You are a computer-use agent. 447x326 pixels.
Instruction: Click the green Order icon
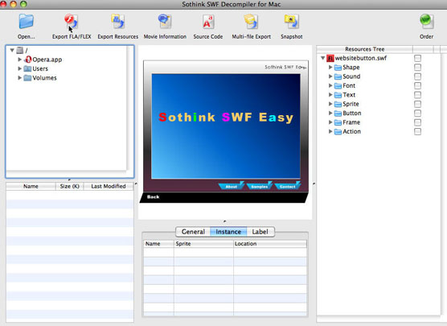click(x=426, y=22)
